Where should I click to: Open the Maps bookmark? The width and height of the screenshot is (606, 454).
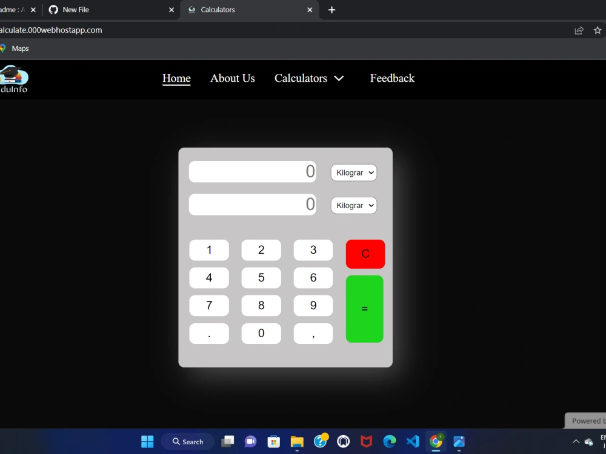[x=15, y=48]
